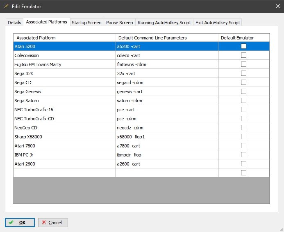
Task: Select the Associated Platforms tab
Action: 47,22
